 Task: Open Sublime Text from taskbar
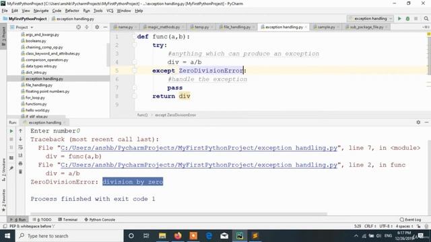pos(255,236)
